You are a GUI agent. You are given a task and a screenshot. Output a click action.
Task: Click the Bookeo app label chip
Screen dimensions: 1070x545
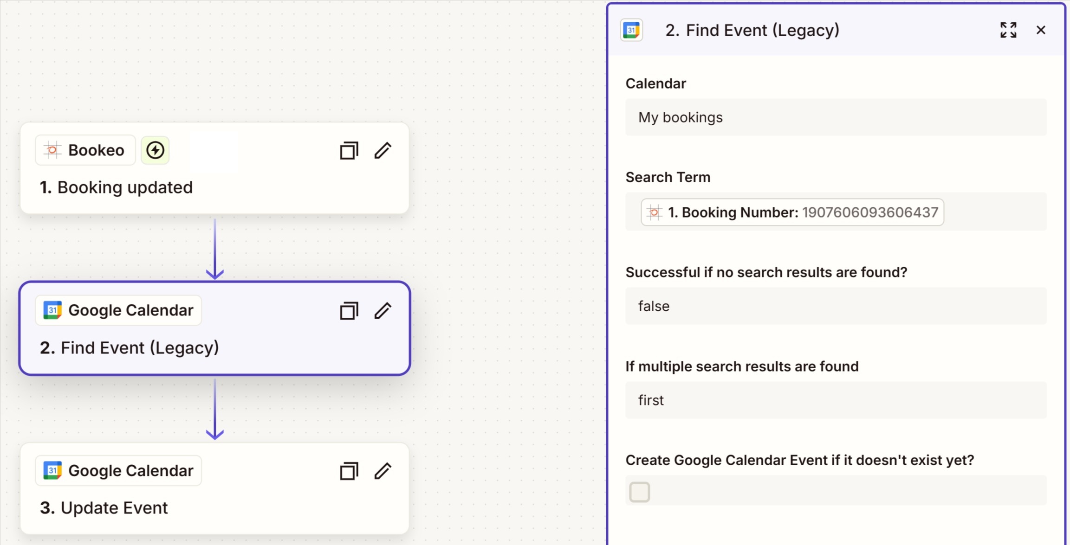click(x=85, y=150)
